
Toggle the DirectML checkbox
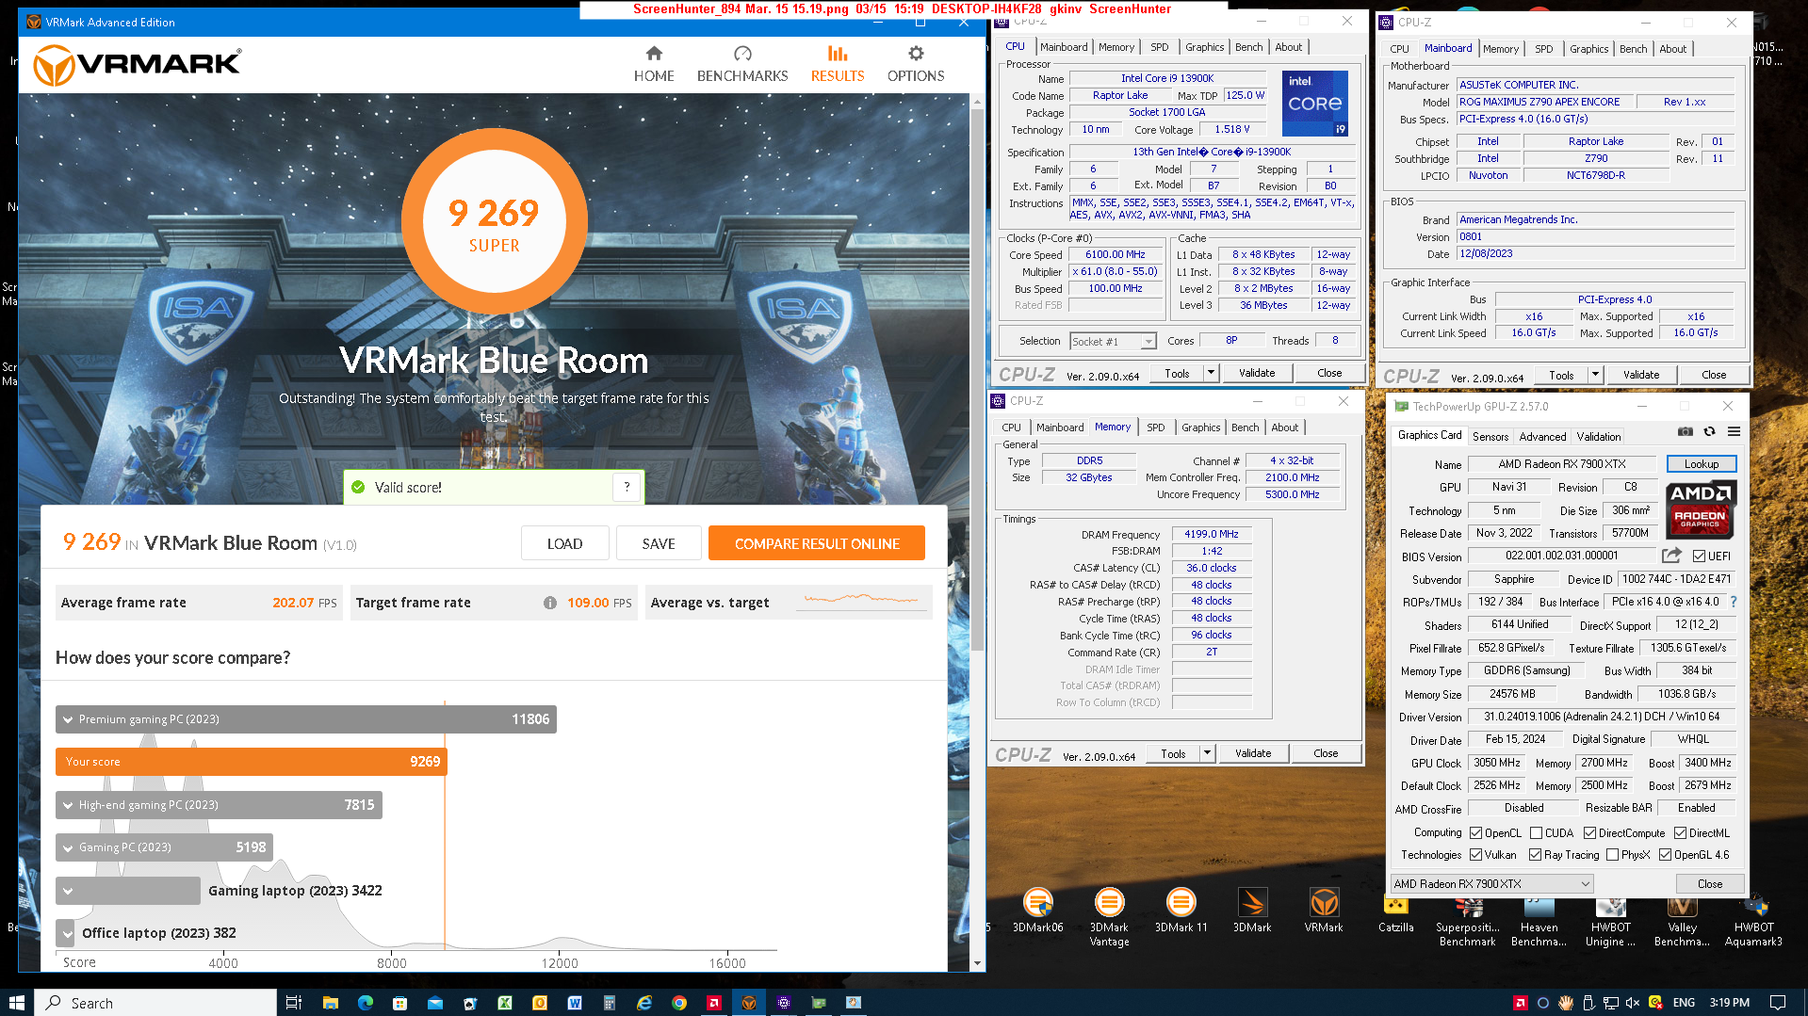point(1681,833)
